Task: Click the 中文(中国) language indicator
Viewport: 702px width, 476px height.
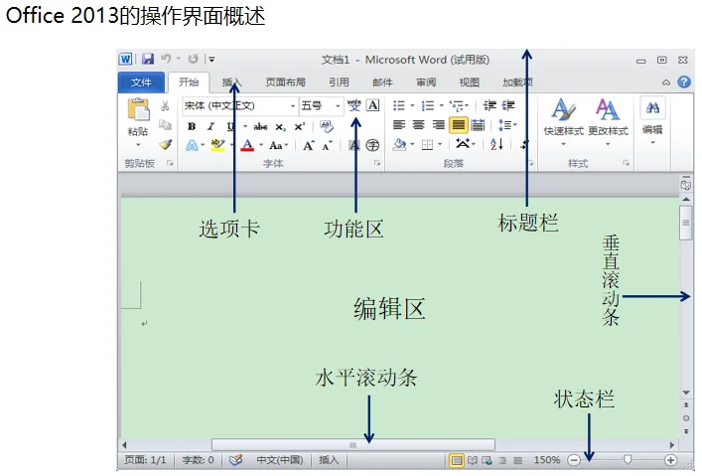Action: [280, 460]
